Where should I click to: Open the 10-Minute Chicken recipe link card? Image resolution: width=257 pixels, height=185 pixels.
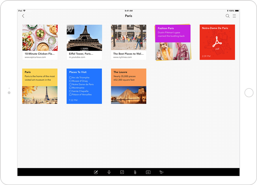(40, 42)
